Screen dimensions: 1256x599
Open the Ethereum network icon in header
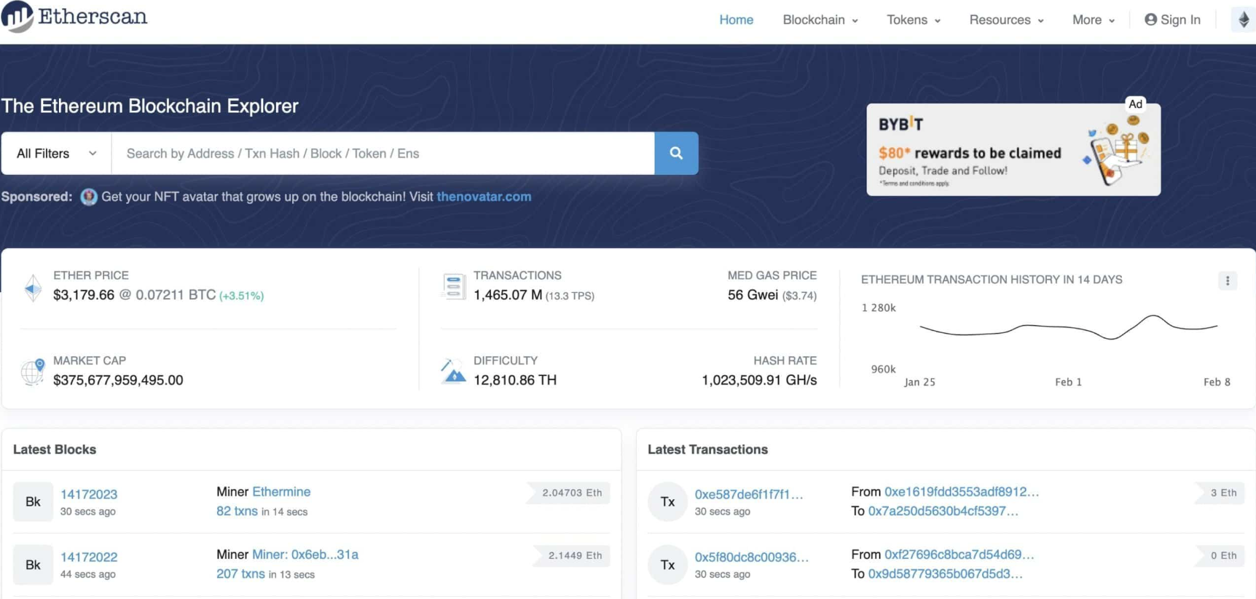pyautogui.click(x=1244, y=20)
